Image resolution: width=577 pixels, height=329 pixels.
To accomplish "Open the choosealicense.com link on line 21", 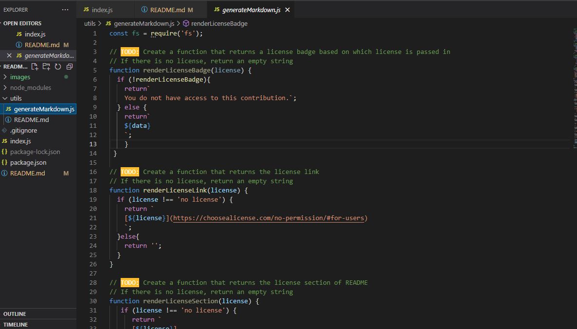I will pyautogui.click(x=268, y=218).
